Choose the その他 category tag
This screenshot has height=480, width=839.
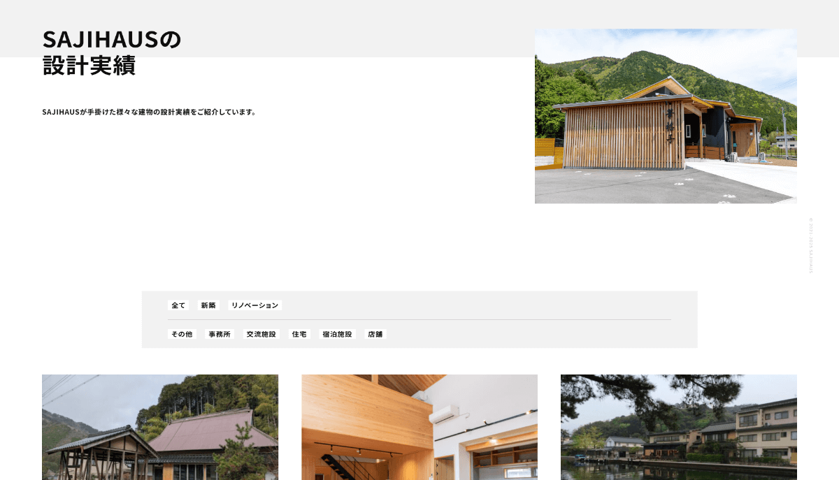tap(182, 334)
